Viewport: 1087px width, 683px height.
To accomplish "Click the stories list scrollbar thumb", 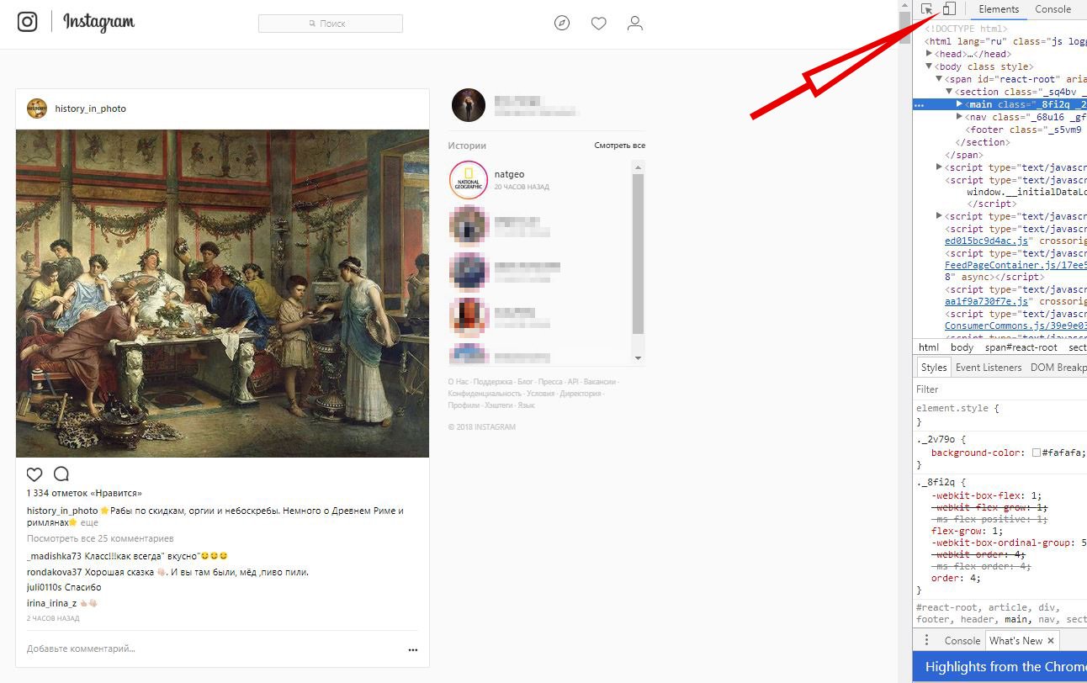I will coord(638,255).
